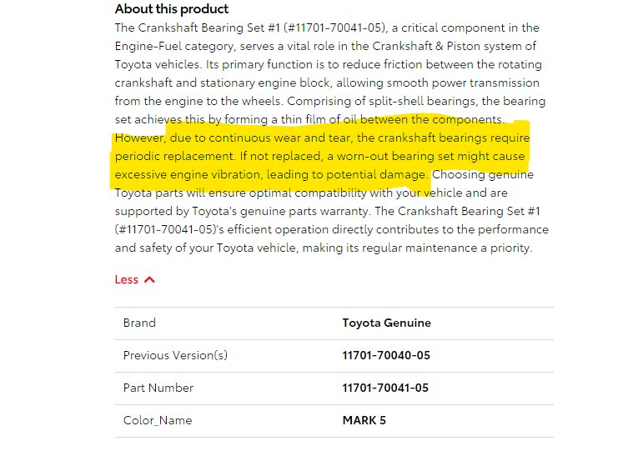Click the closing 'regular maintenance a priority' text
This screenshot has height=461, width=628.
[x=447, y=248]
